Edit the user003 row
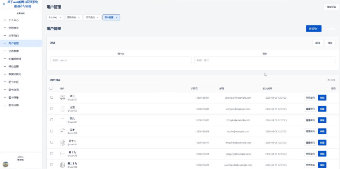Viewport: 340px width, 169px height. pyautogui.click(x=322, y=109)
